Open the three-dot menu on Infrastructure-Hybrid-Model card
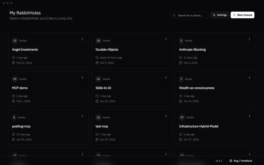Screen dimensions: 264x165 coord(249,116)
